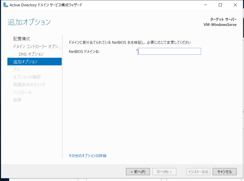Click the 前へ(P) button
The width and height of the screenshot is (244, 181).
point(138,171)
